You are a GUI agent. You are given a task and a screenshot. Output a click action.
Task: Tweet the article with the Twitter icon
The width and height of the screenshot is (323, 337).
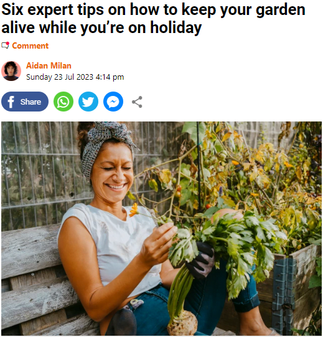(88, 102)
